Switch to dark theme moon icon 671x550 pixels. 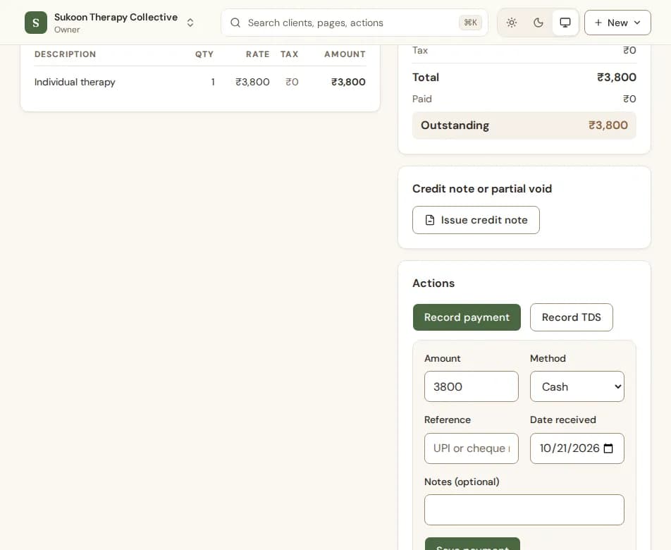[x=538, y=23]
